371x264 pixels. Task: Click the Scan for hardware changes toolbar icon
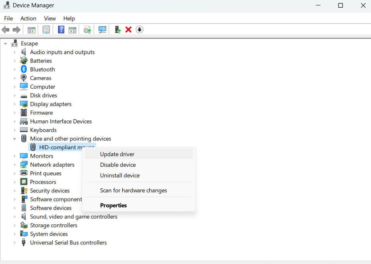[x=102, y=30]
